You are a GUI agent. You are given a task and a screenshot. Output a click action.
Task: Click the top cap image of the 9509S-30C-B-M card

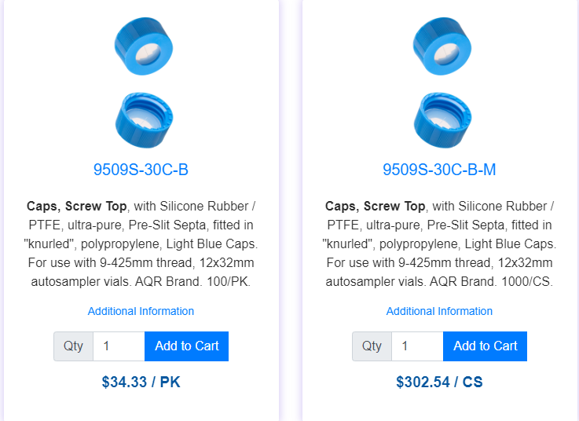(x=439, y=47)
